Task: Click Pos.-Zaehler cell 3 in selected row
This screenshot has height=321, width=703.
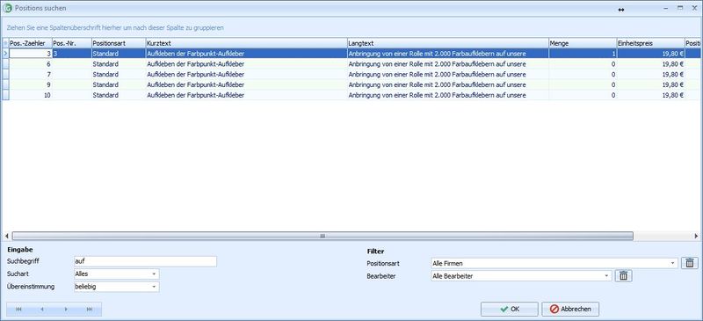Action: click(x=31, y=54)
